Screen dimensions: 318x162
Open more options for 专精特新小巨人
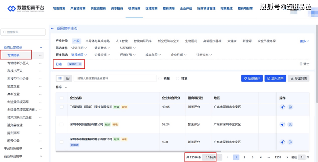tap(41, 63)
